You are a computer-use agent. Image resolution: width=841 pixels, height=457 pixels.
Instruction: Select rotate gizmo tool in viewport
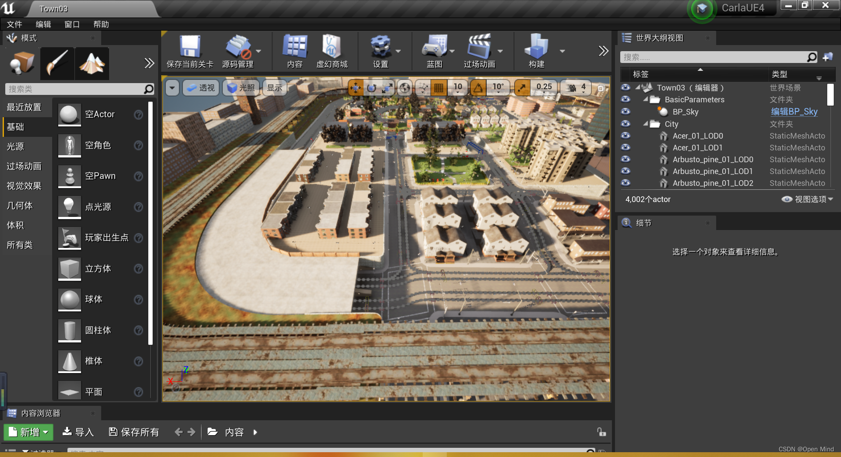click(371, 88)
